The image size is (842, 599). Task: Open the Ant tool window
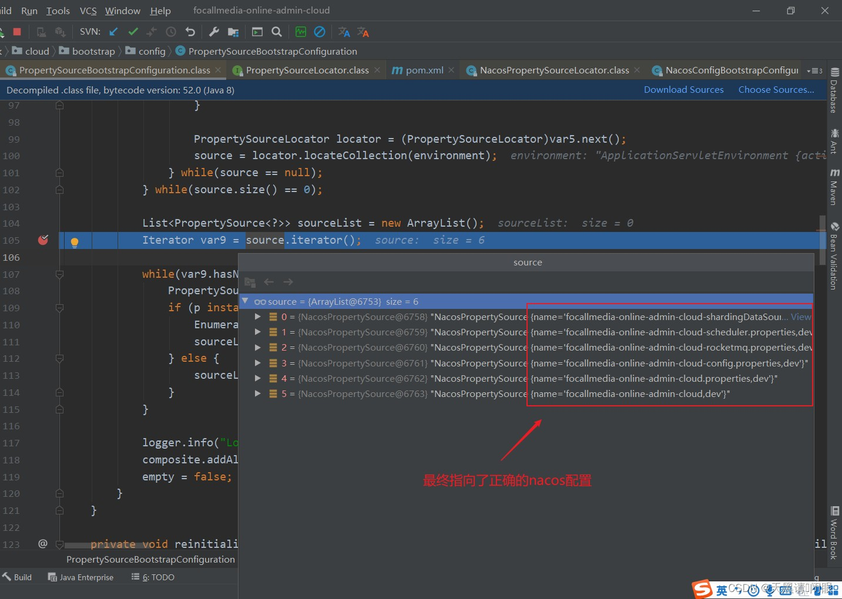834,141
